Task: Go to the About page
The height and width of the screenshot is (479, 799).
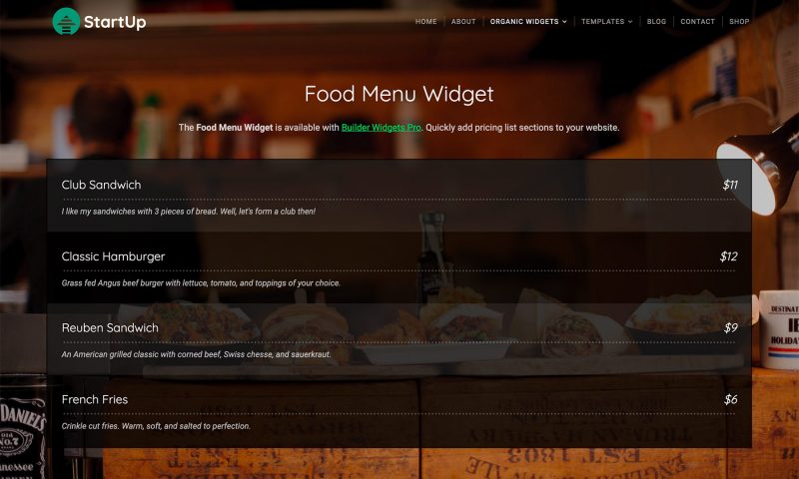Action: click(x=463, y=21)
